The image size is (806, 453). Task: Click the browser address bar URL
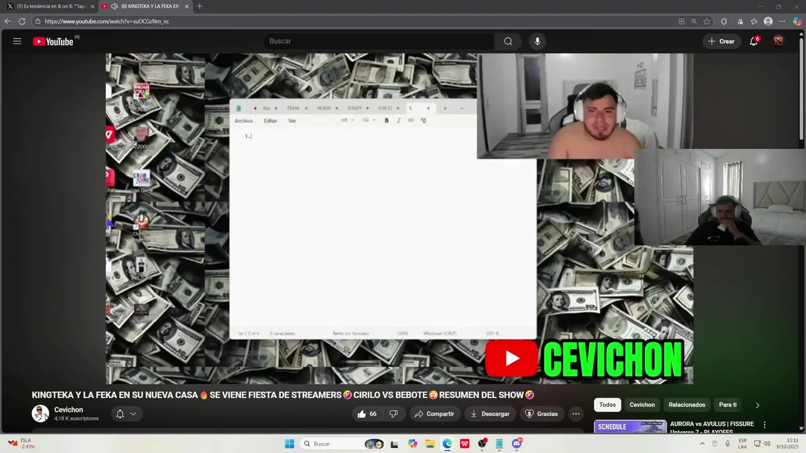[107, 21]
